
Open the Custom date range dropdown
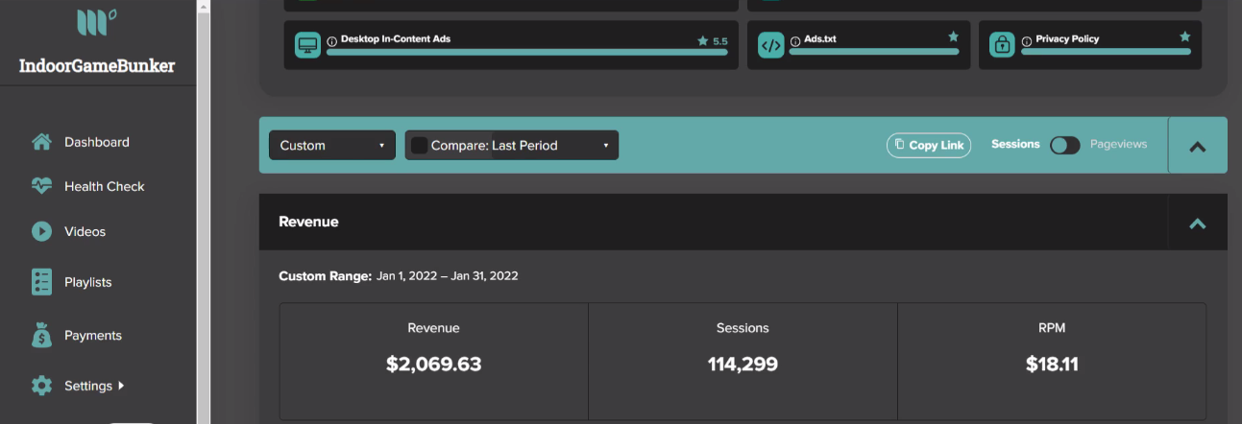point(332,145)
